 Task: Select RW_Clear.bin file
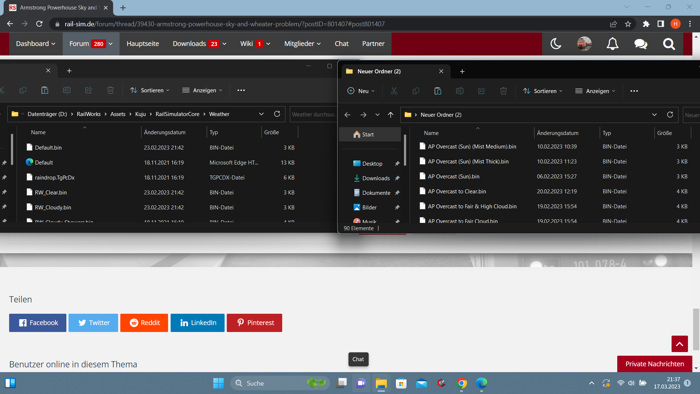pyautogui.click(x=51, y=192)
